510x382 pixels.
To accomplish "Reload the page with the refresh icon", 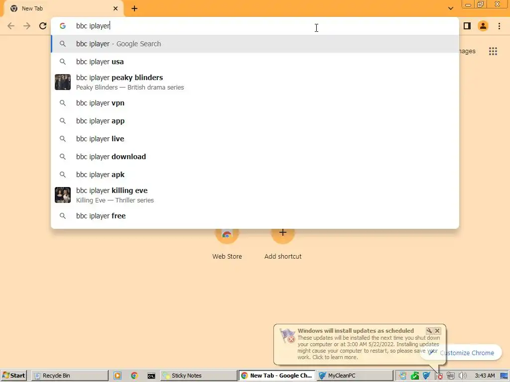I will [43, 26].
